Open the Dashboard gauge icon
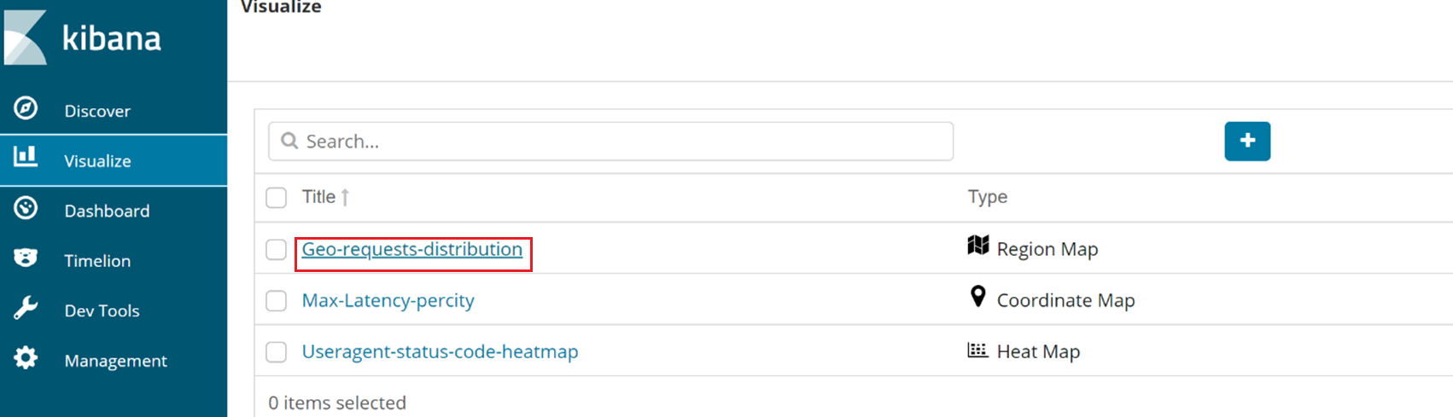Viewport: 1453px width, 417px height. (26, 208)
